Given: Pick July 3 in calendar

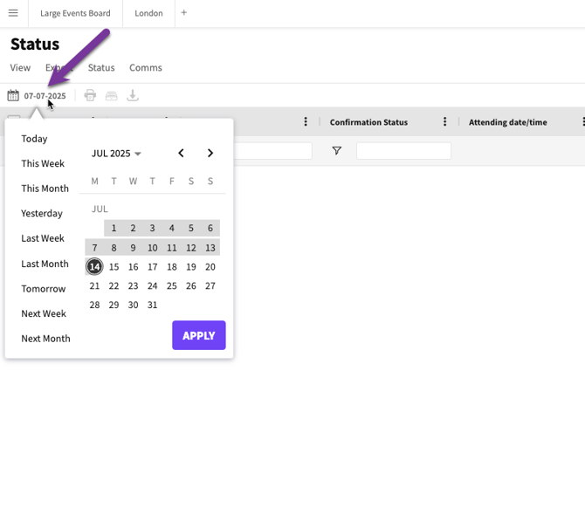Looking at the screenshot, I should click(152, 228).
